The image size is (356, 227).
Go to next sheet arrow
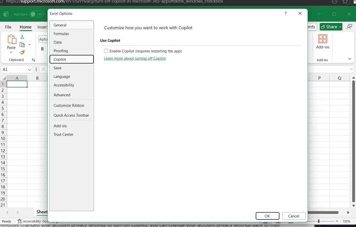[18, 212]
